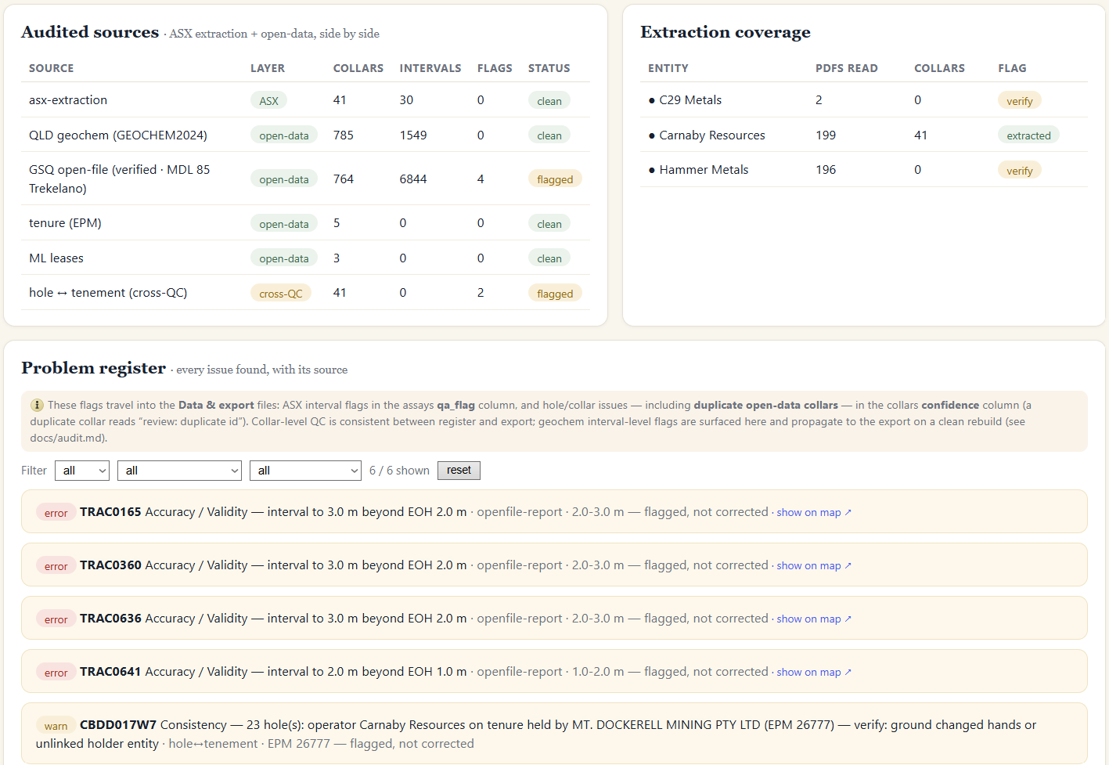1109x765 pixels.
Task: Open show on map link for TRAC0360
Action: (x=814, y=565)
